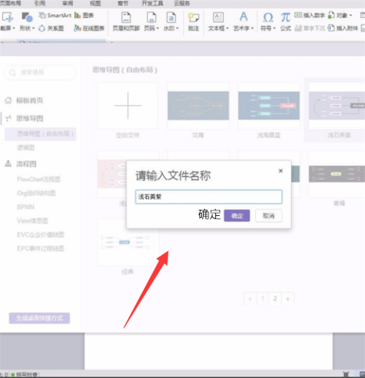Select FlowChart流程图 sidebar item
365x378 pixels.
click(38, 179)
